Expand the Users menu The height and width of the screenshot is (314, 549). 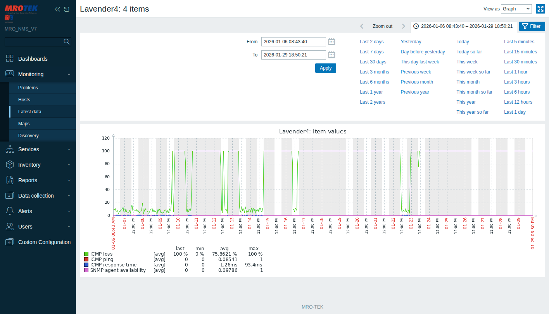pos(38,227)
